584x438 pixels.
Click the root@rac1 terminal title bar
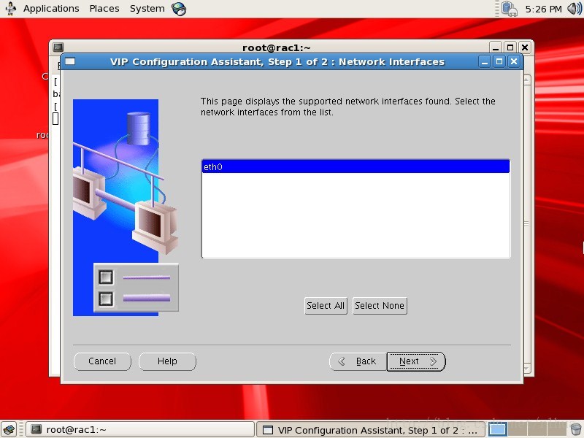click(276, 47)
